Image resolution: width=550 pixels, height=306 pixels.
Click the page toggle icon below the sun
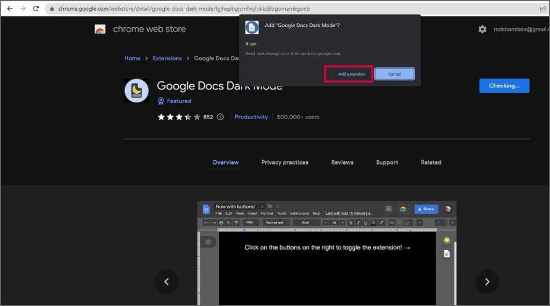[446, 253]
